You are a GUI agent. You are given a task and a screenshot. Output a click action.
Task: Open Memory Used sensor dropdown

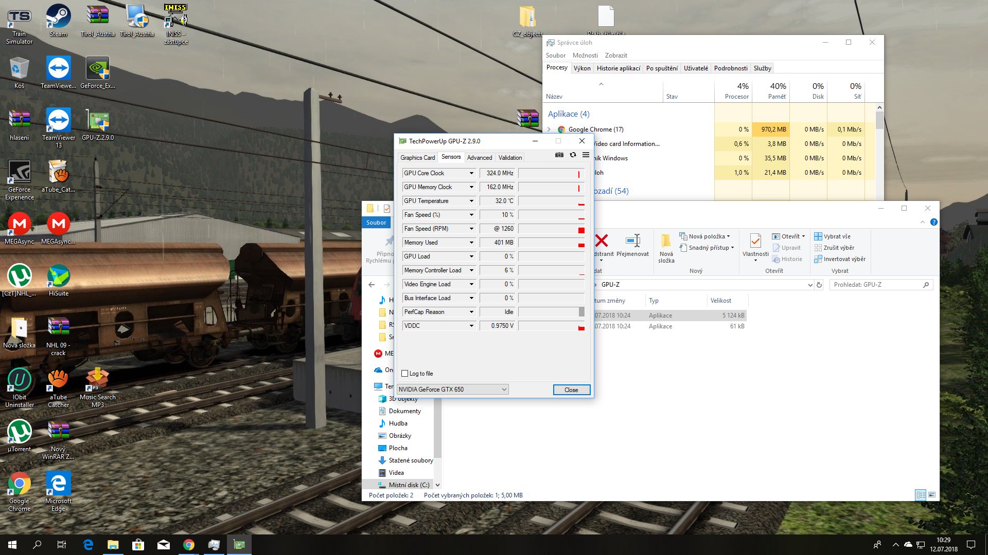[471, 243]
